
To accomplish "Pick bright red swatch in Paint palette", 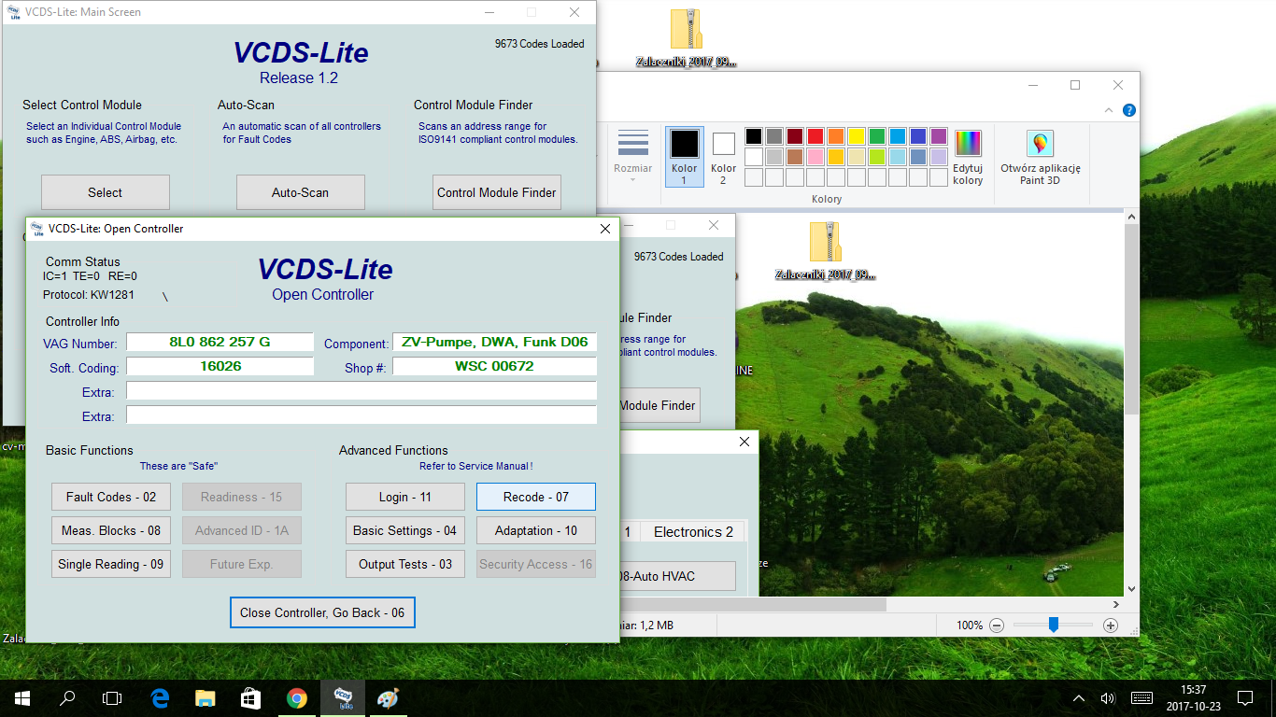I will (815, 136).
